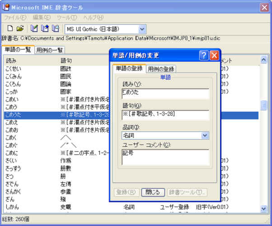This screenshot has width=272, height=226.
Task: Switch to the 用例の登録 tab
Action: 161,69
